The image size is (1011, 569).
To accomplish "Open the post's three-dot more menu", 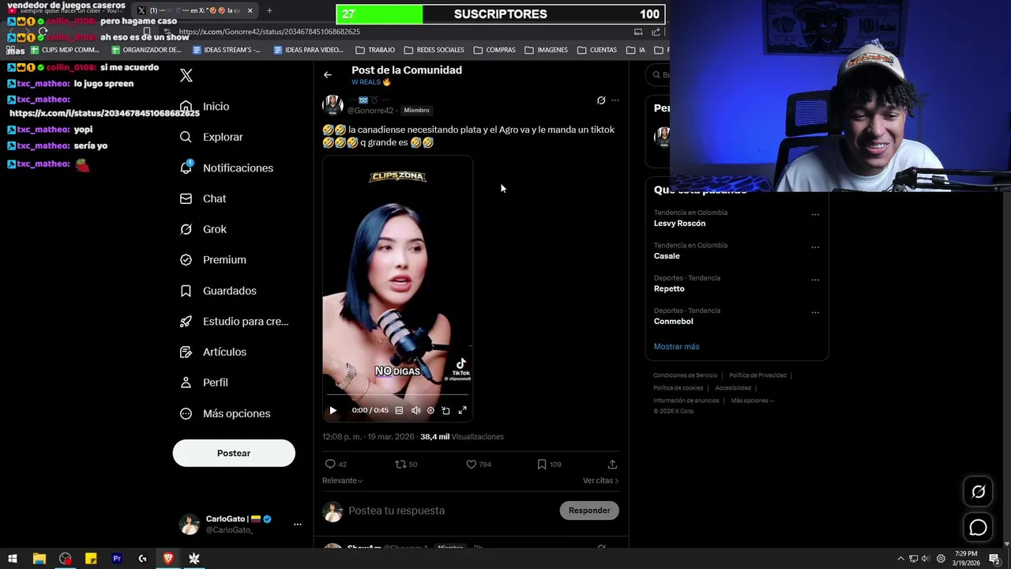I will tap(615, 100).
